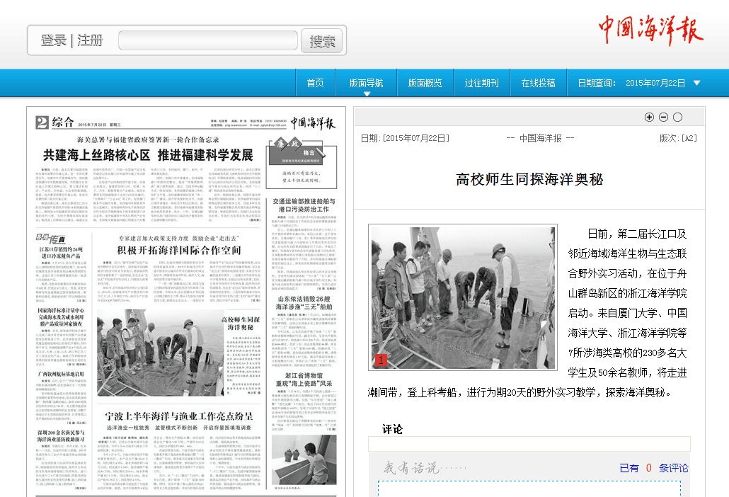Screen dimensions: 729x497
Task: Click the 评论 section heading
Action: click(392, 428)
